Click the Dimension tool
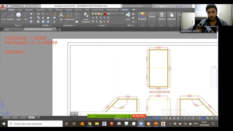Viewport: 233px width, 131px height. click(70, 16)
